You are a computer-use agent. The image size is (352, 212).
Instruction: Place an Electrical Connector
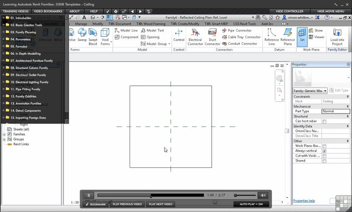click(195, 37)
